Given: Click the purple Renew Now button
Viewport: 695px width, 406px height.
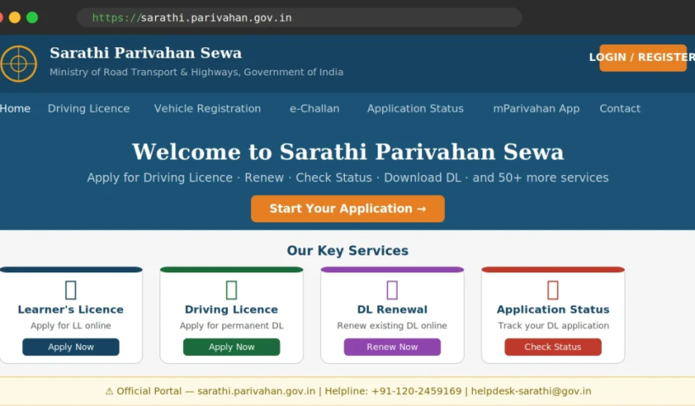Looking at the screenshot, I should click(392, 347).
